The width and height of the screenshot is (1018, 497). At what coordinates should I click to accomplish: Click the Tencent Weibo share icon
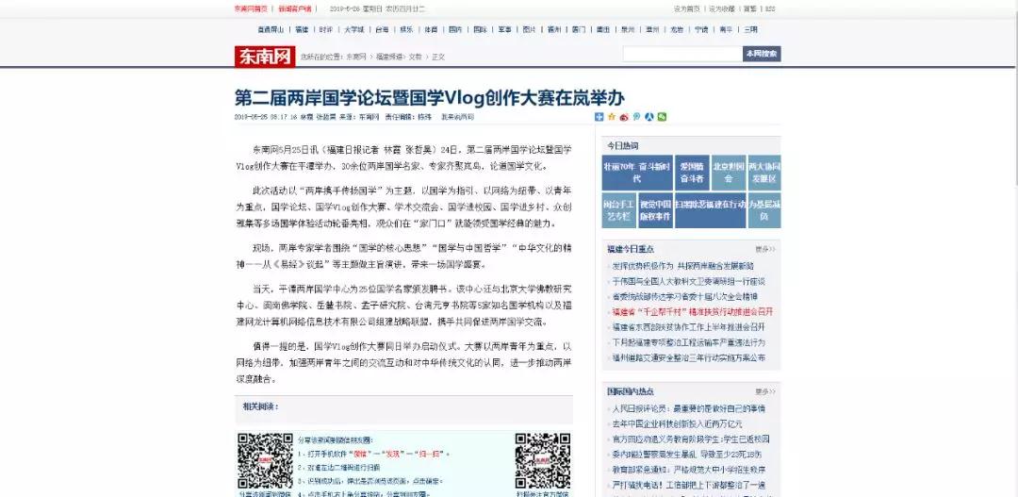coord(636,117)
